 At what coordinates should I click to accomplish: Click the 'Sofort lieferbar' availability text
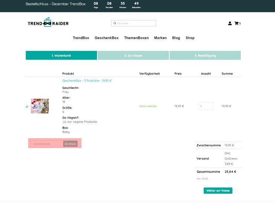(148, 106)
